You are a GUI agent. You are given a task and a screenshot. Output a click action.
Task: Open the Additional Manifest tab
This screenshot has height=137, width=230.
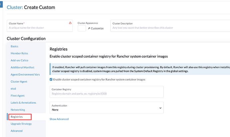(22, 67)
